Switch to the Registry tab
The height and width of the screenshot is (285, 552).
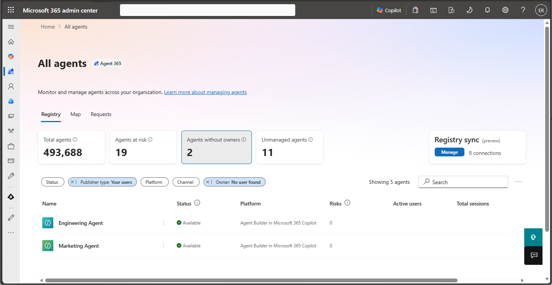(51, 114)
